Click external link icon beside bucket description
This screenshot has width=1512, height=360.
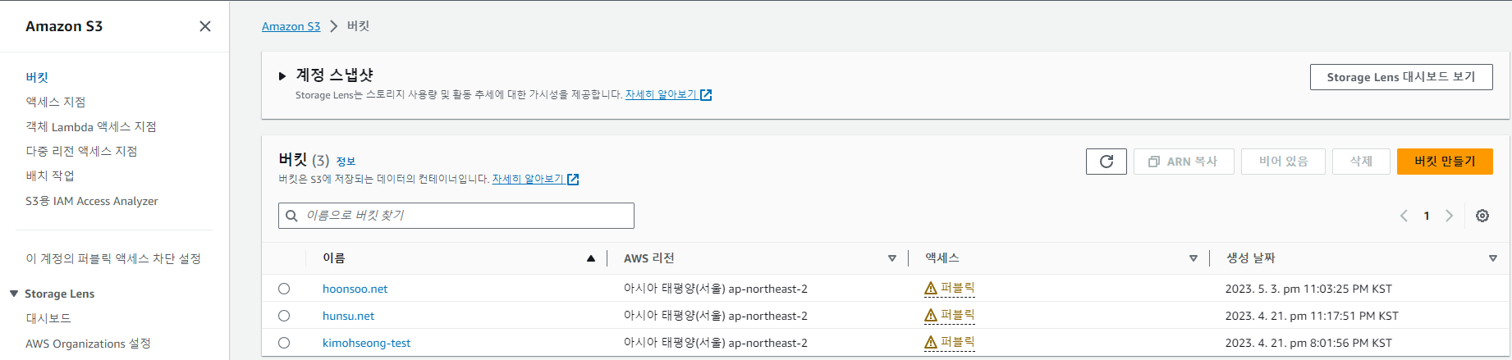[573, 180]
